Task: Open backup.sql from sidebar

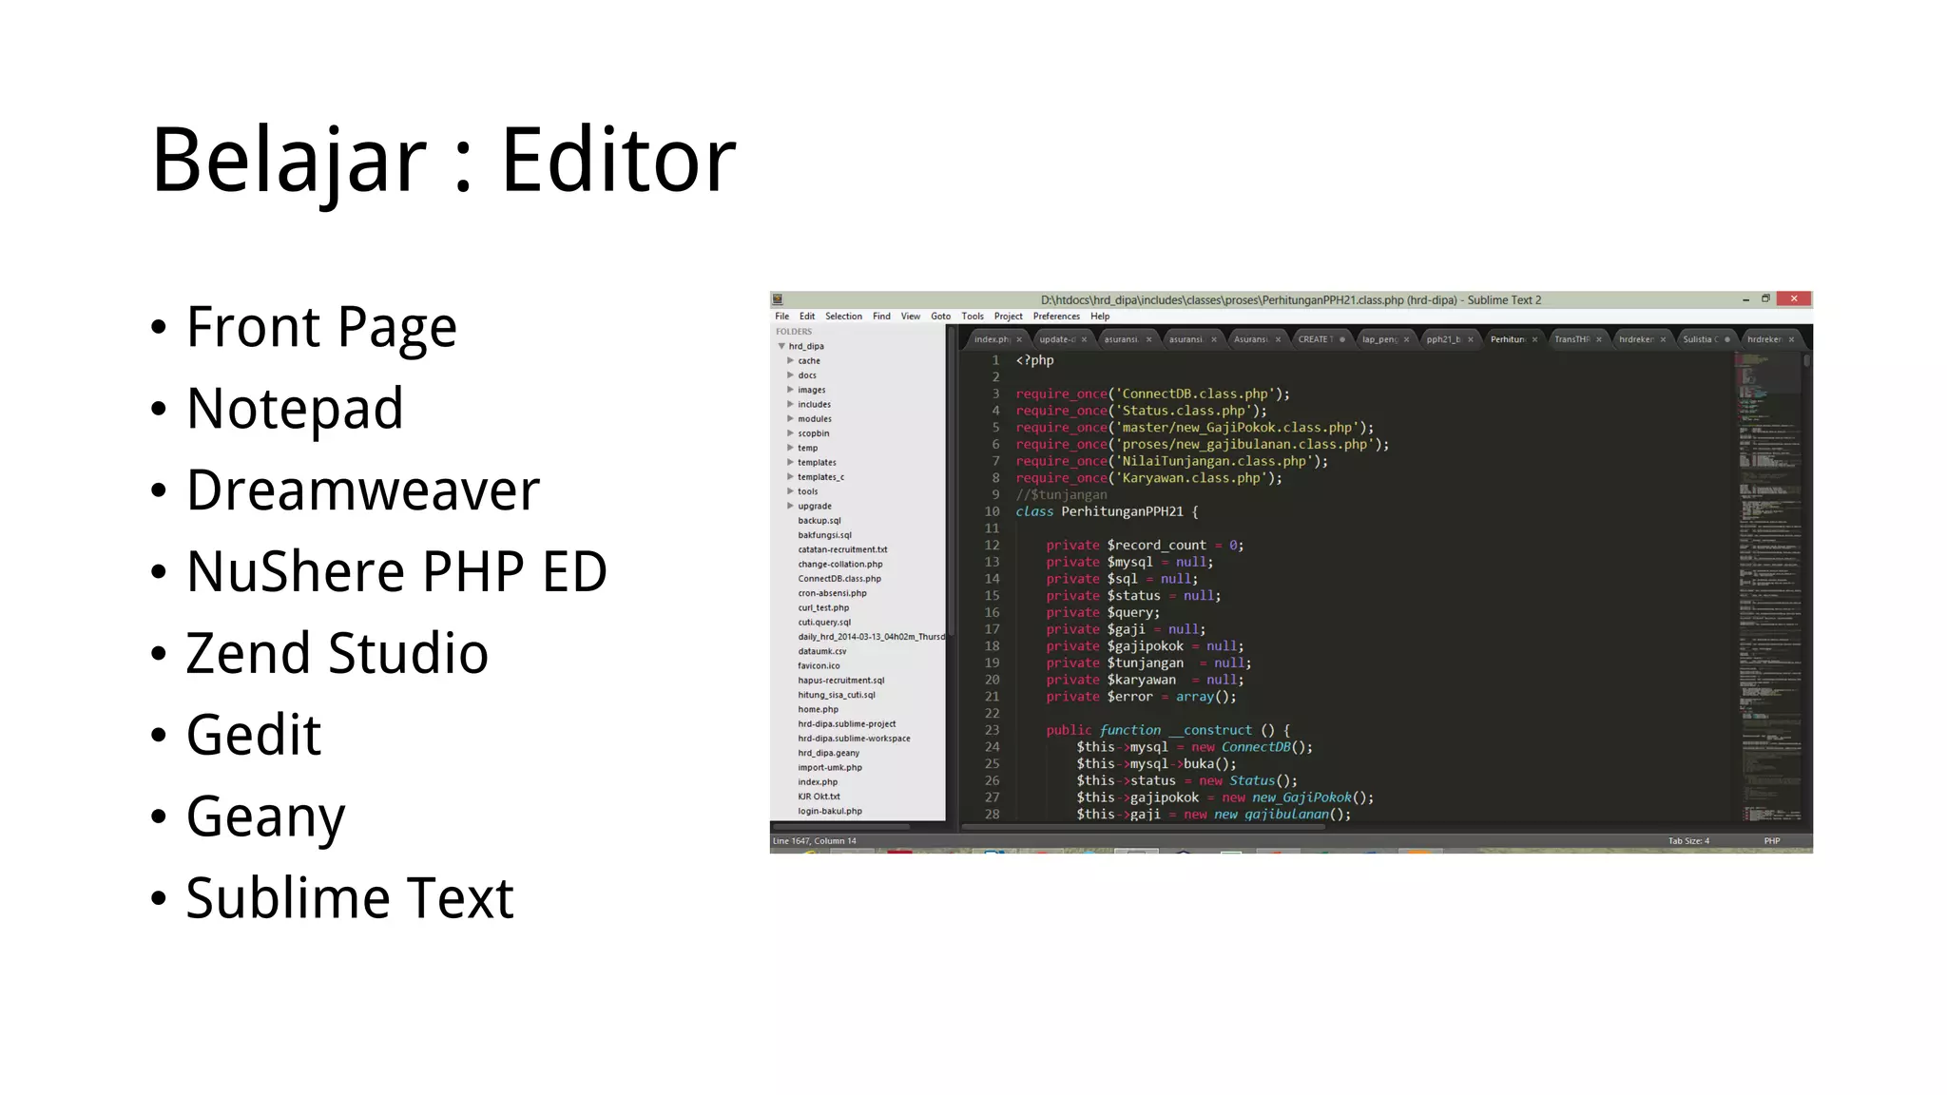Action: tap(819, 521)
